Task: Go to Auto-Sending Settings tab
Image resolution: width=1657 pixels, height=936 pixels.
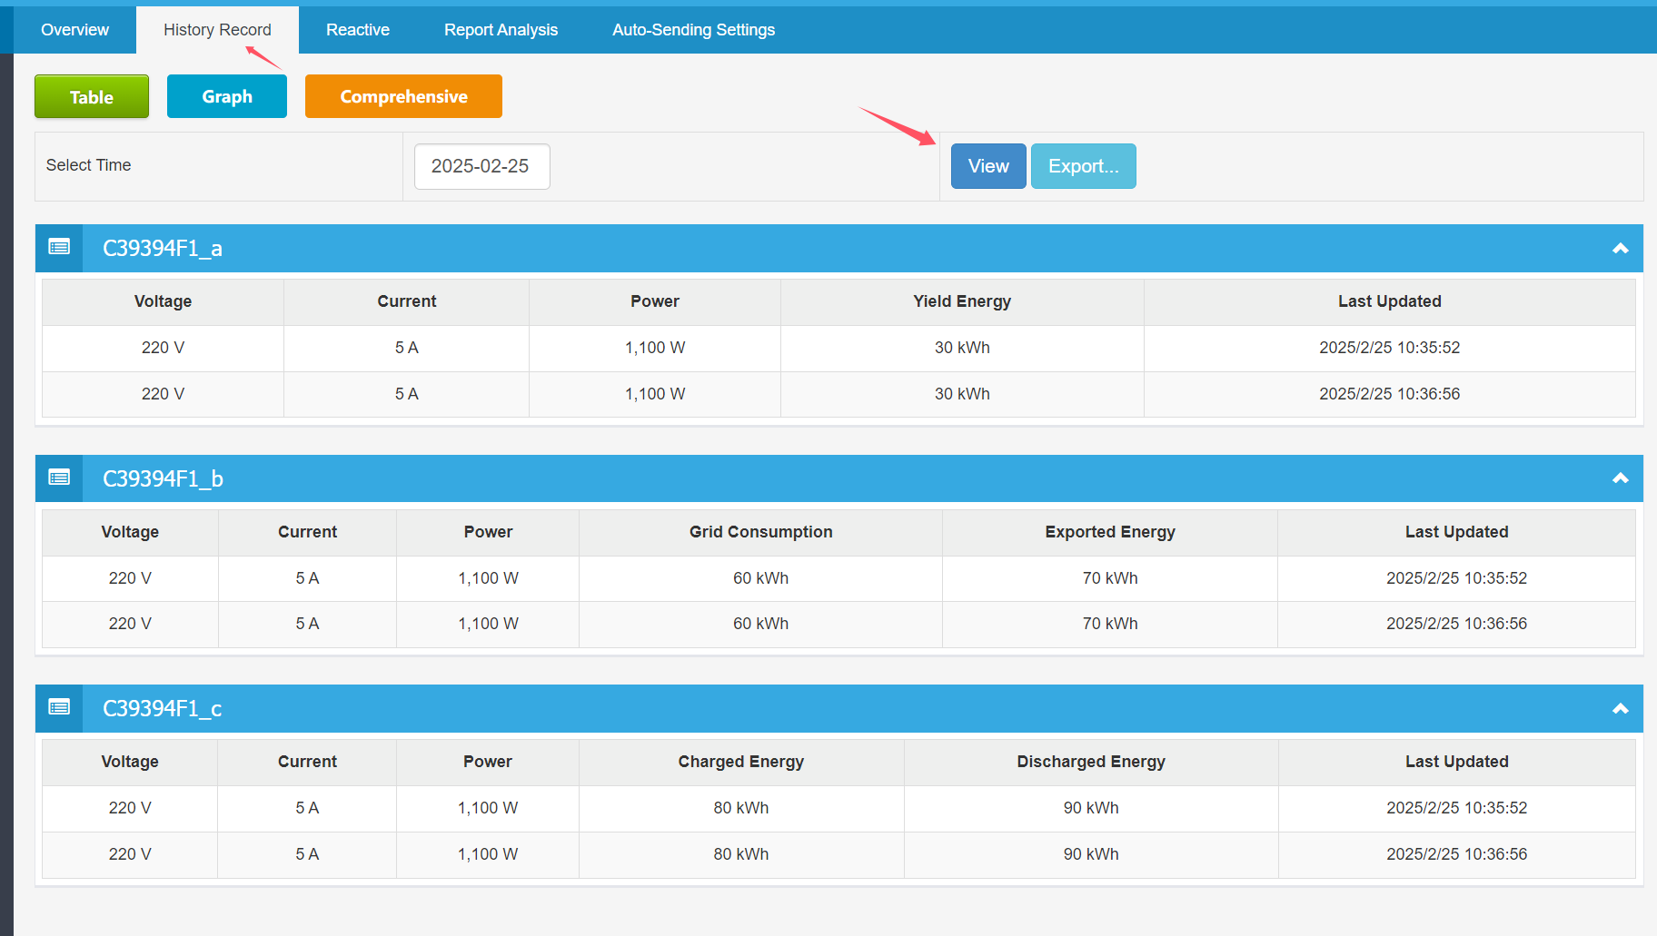Action: pos(693,30)
